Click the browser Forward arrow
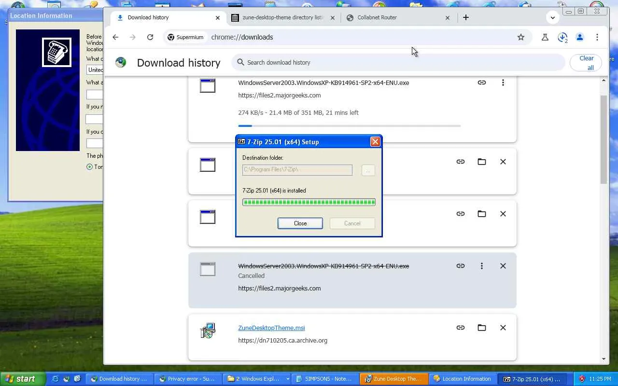 coord(133,37)
